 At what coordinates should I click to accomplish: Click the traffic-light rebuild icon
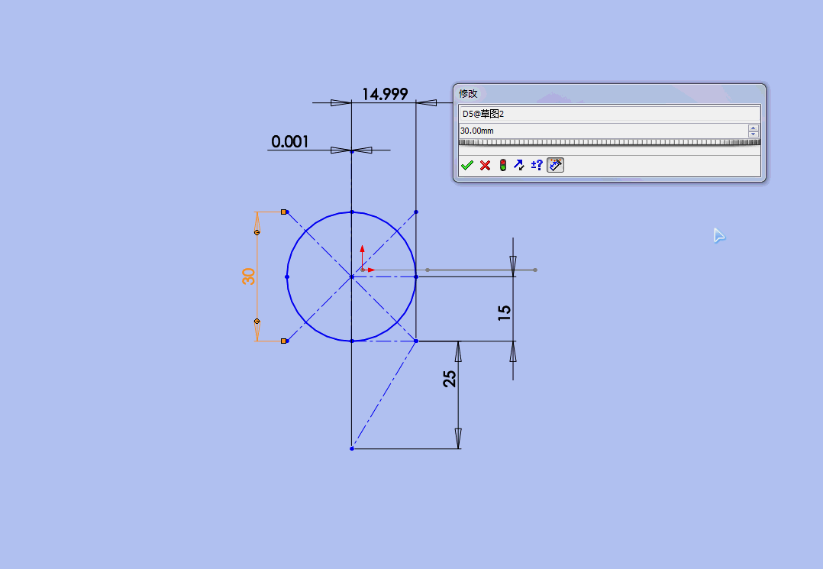(503, 165)
